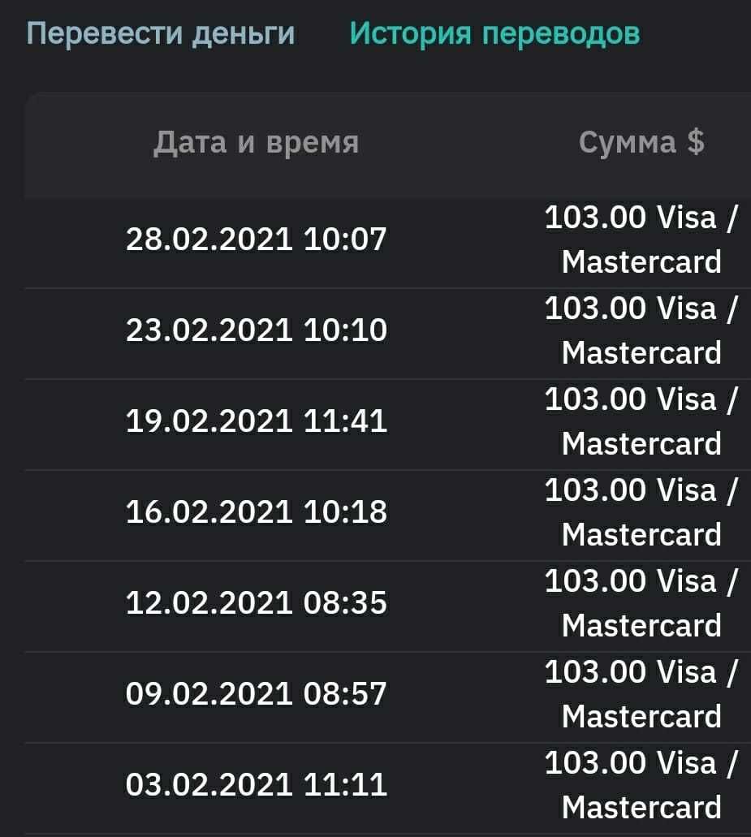Select the 19.02.2021 11:41 date entry
This screenshot has width=751, height=837.
[257, 421]
